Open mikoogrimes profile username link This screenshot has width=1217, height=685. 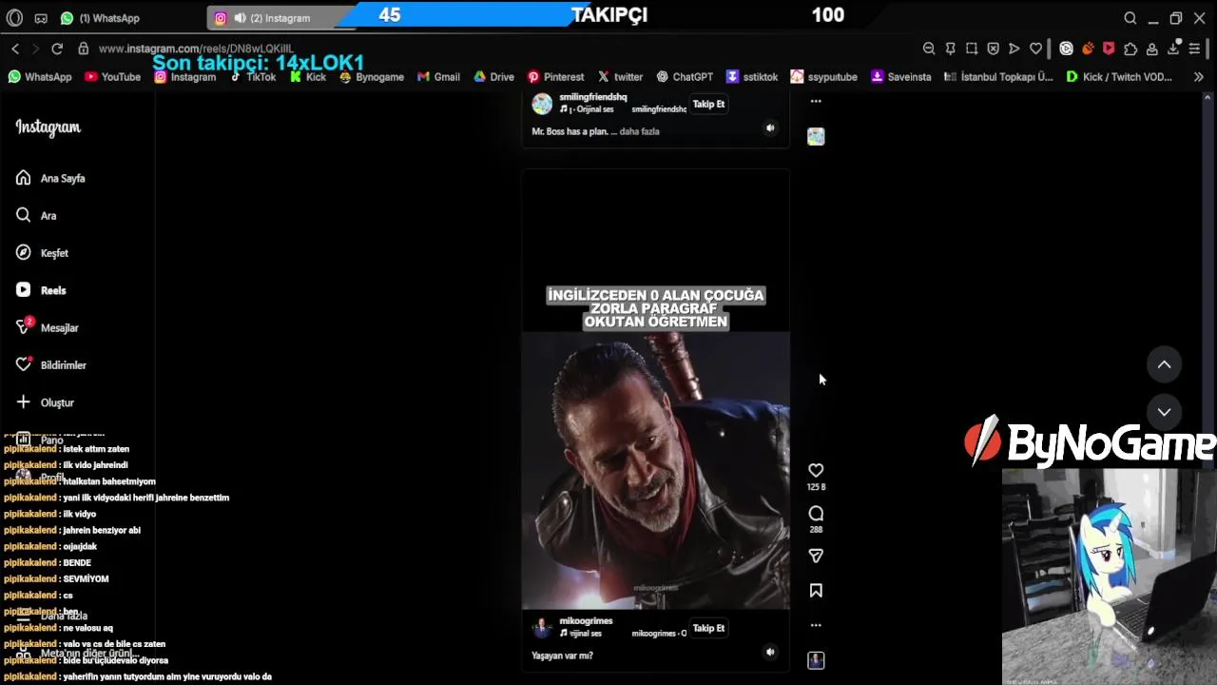click(586, 620)
